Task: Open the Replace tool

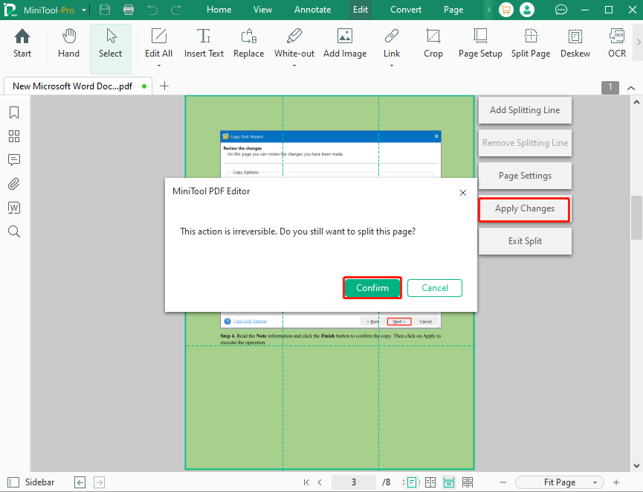Action: 248,43
